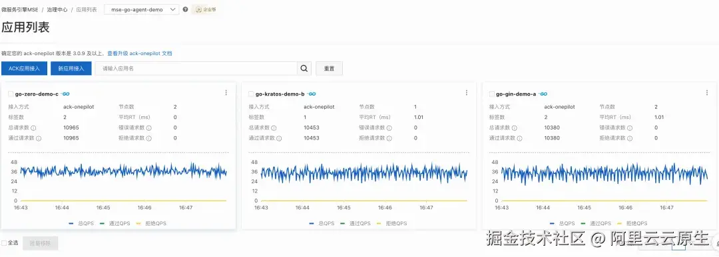
Task: Toggle 总QPS legend in go-kratos-demo-b chart
Action: click(x=322, y=223)
